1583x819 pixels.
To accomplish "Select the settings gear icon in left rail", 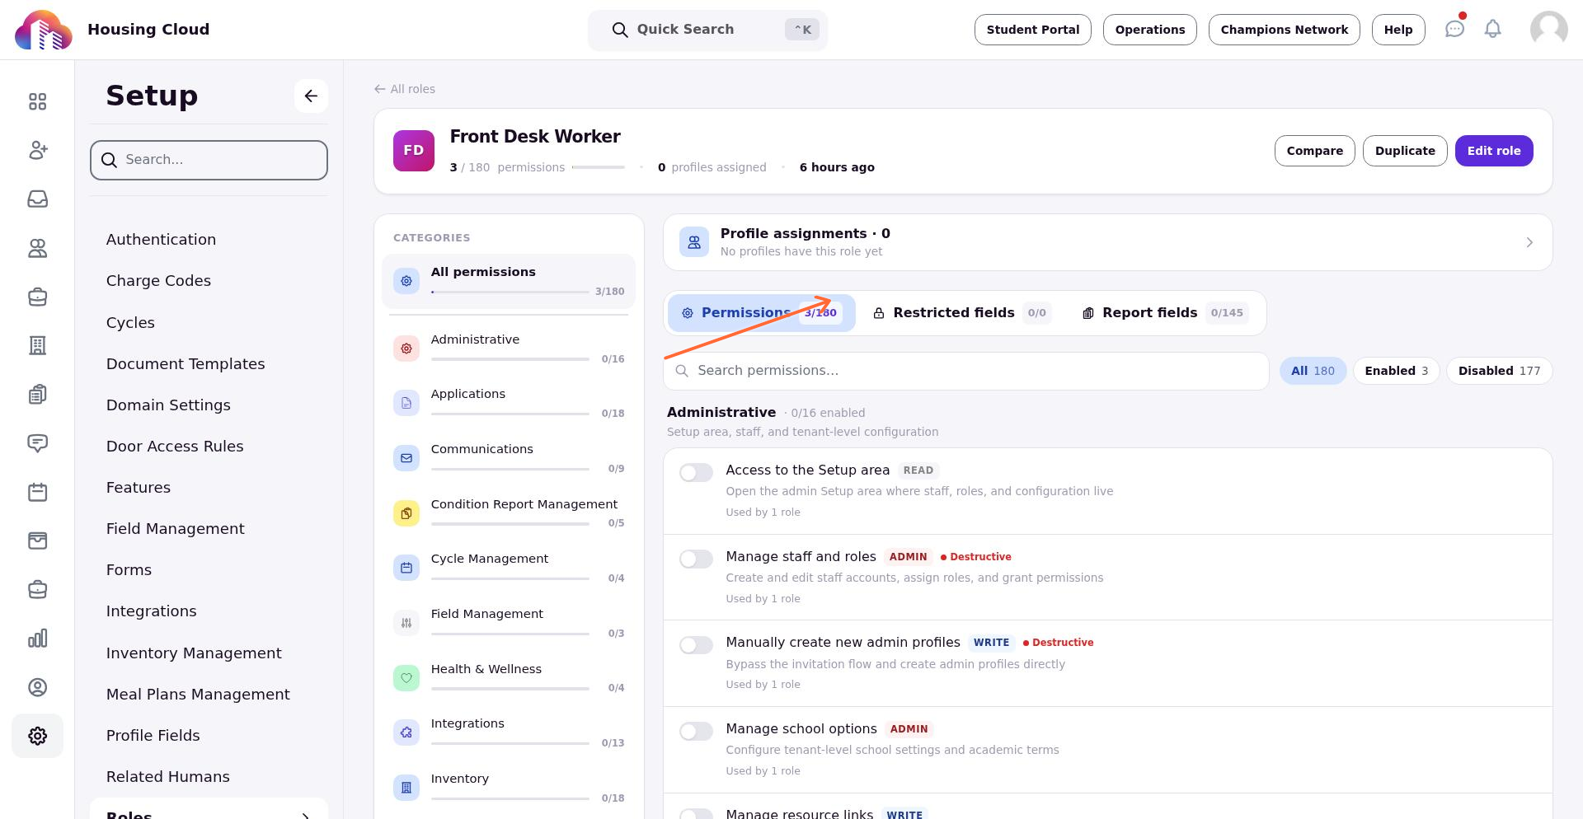I will 37,736.
